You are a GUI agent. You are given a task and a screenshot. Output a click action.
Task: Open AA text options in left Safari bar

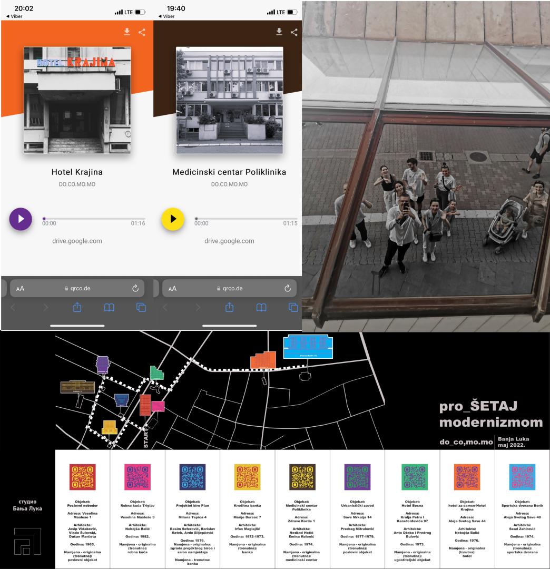(20, 289)
